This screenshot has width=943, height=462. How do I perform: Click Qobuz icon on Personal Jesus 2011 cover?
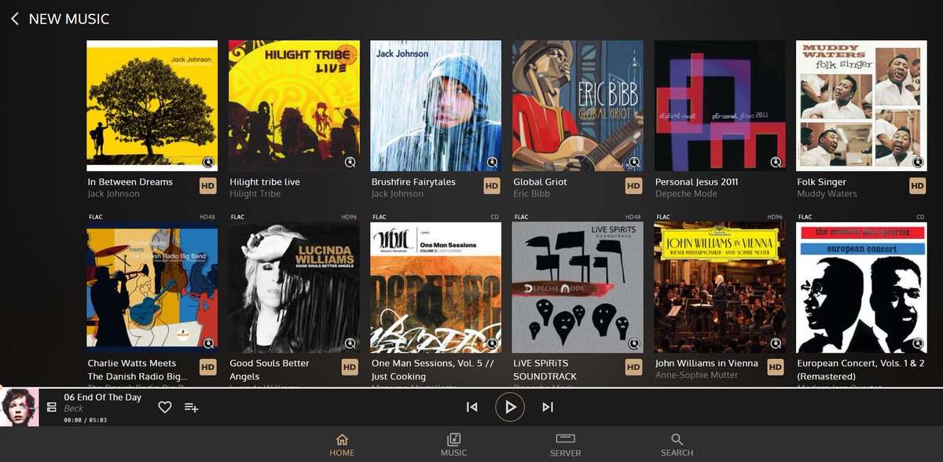pyautogui.click(x=776, y=162)
